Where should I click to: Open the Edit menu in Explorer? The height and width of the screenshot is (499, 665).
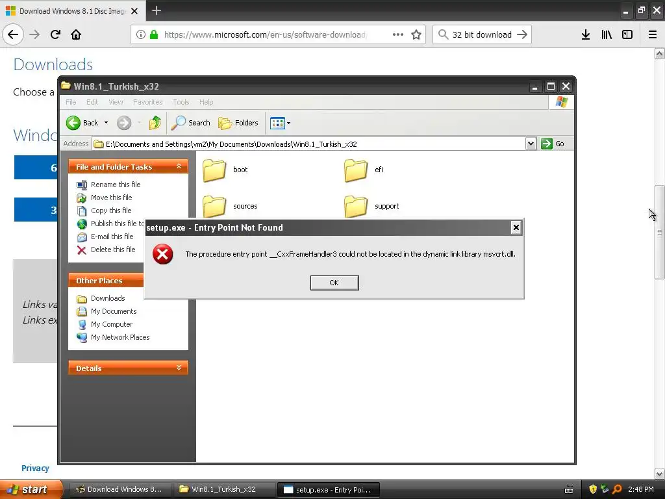pyautogui.click(x=92, y=102)
